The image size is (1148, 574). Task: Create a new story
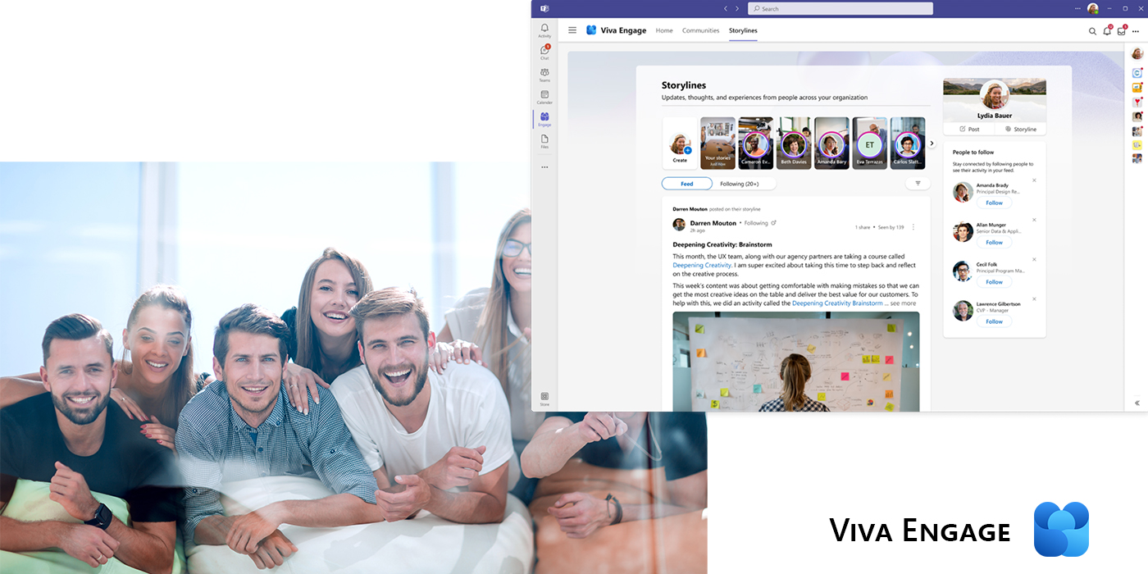coord(680,143)
